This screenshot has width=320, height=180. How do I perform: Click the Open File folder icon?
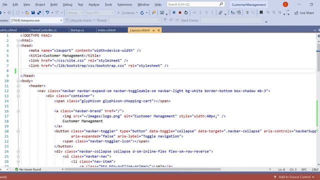pyautogui.click(x=27, y=12)
